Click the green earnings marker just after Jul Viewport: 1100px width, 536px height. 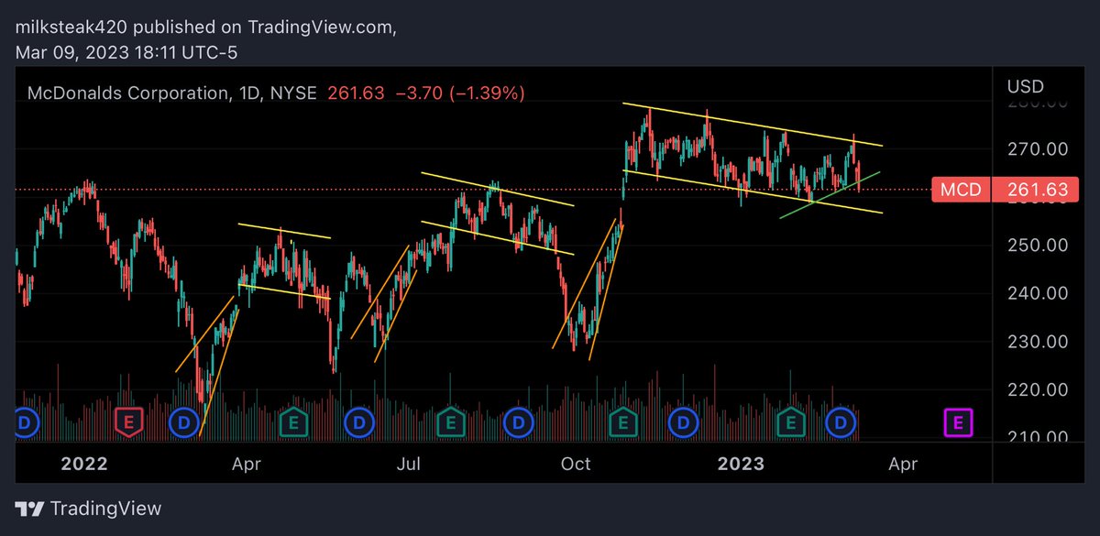pyautogui.click(x=449, y=422)
